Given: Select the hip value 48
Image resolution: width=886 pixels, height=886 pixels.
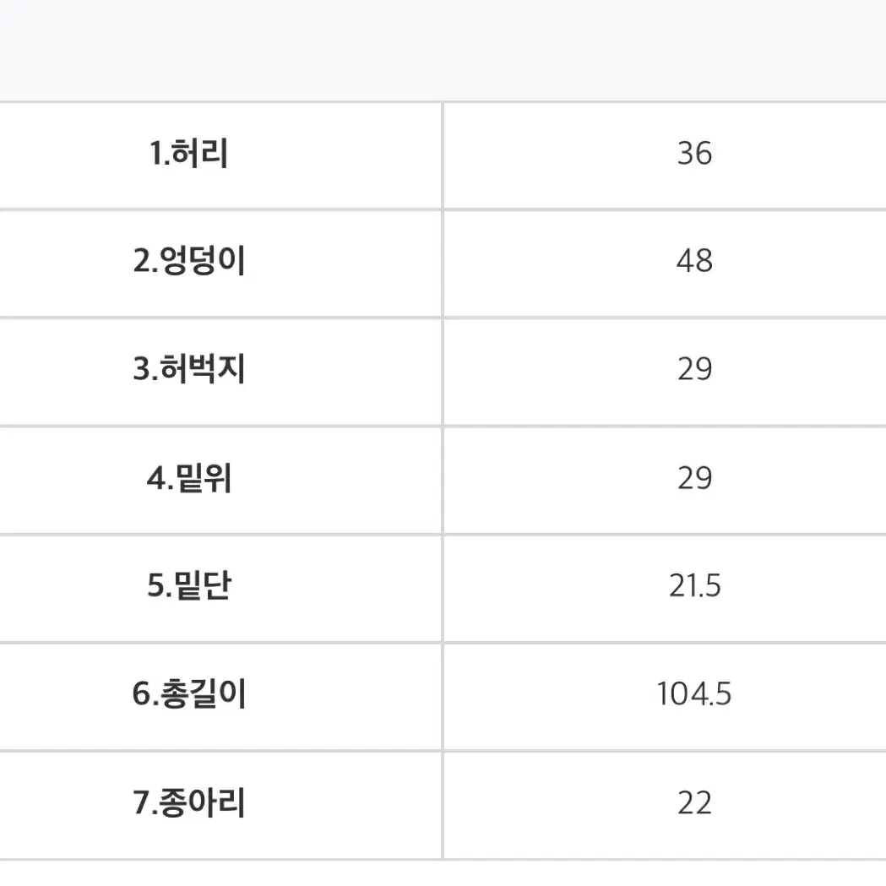Looking at the screenshot, I should [694, 261].
